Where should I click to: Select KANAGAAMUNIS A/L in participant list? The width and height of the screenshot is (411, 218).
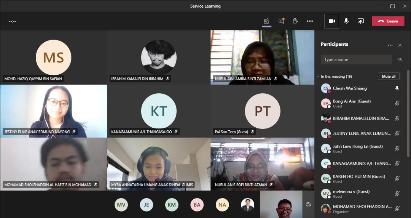tap(361, 163)
